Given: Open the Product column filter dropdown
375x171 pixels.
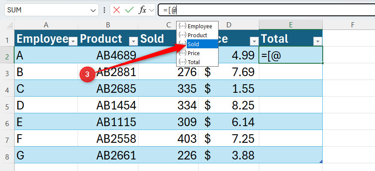Looking at the screenshot, I should pyautogui.click(x=133, y=42).
